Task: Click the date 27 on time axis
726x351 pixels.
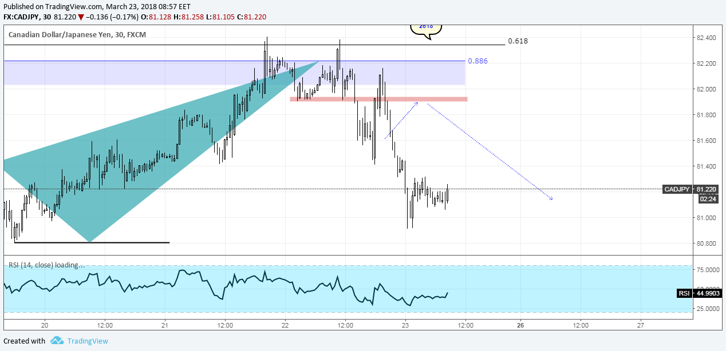Action: point(640,325)
